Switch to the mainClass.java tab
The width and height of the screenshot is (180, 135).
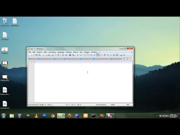click(85, 59)
